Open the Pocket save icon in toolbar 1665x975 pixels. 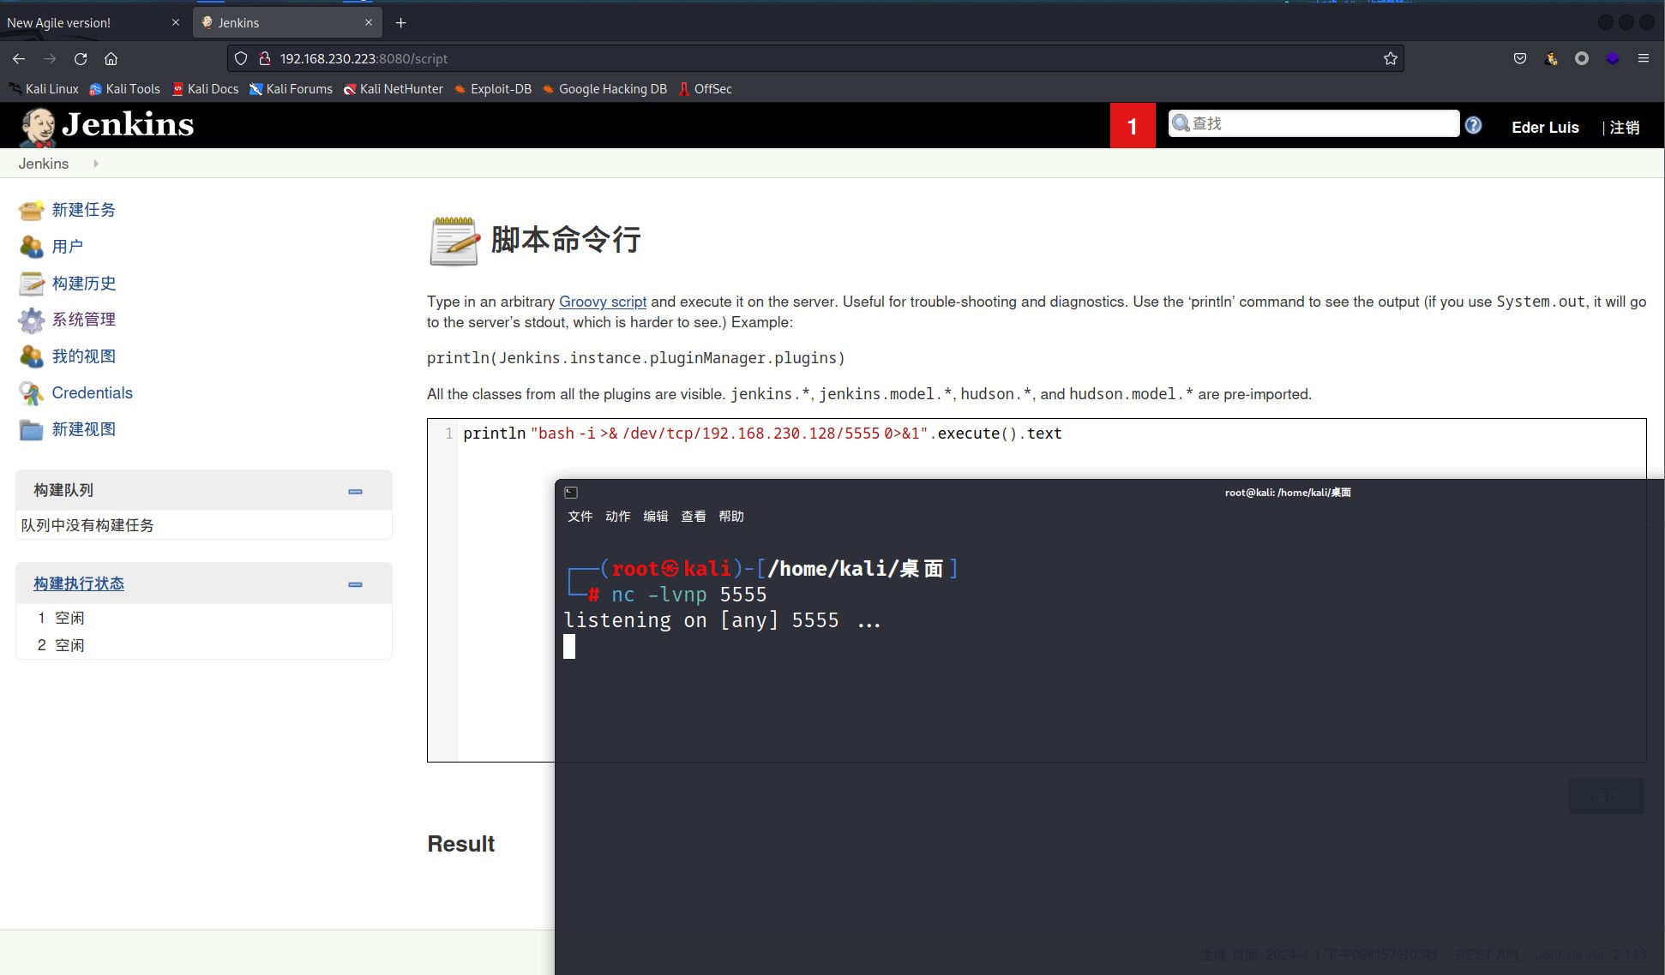tap(1520, 58)
